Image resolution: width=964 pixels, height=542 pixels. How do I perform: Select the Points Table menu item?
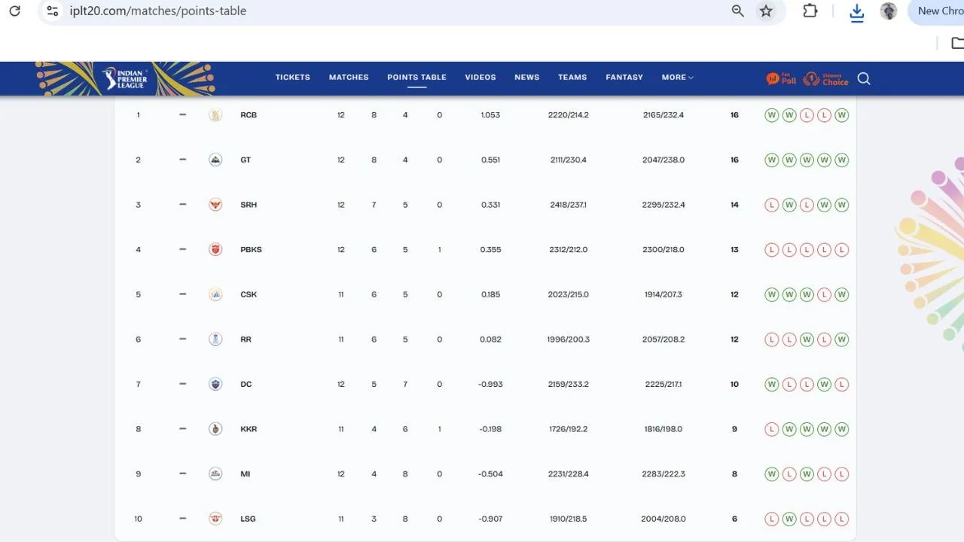click(x=416, y=77)
